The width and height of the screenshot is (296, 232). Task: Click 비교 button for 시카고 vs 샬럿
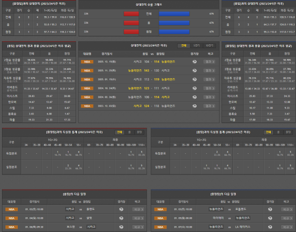point(137,218)
